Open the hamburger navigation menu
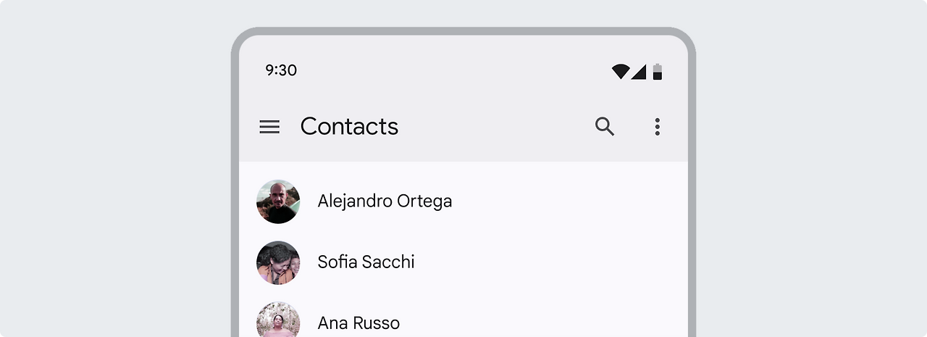Image resolution: width=927 pixels, height=337 pixels. (269, 127)
